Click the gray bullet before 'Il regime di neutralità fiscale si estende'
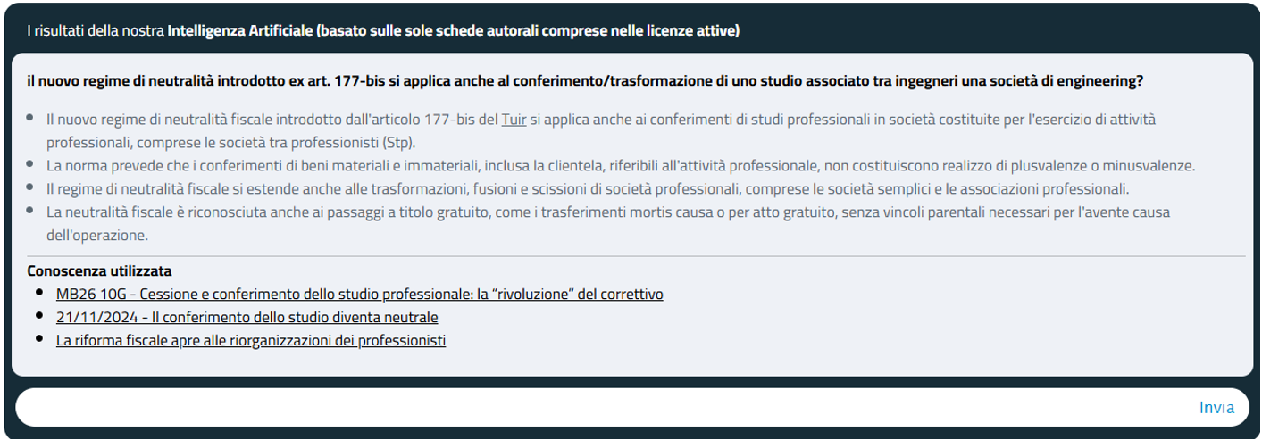The height and width of the screenshot is (440, 1262). tap(30, 188)
